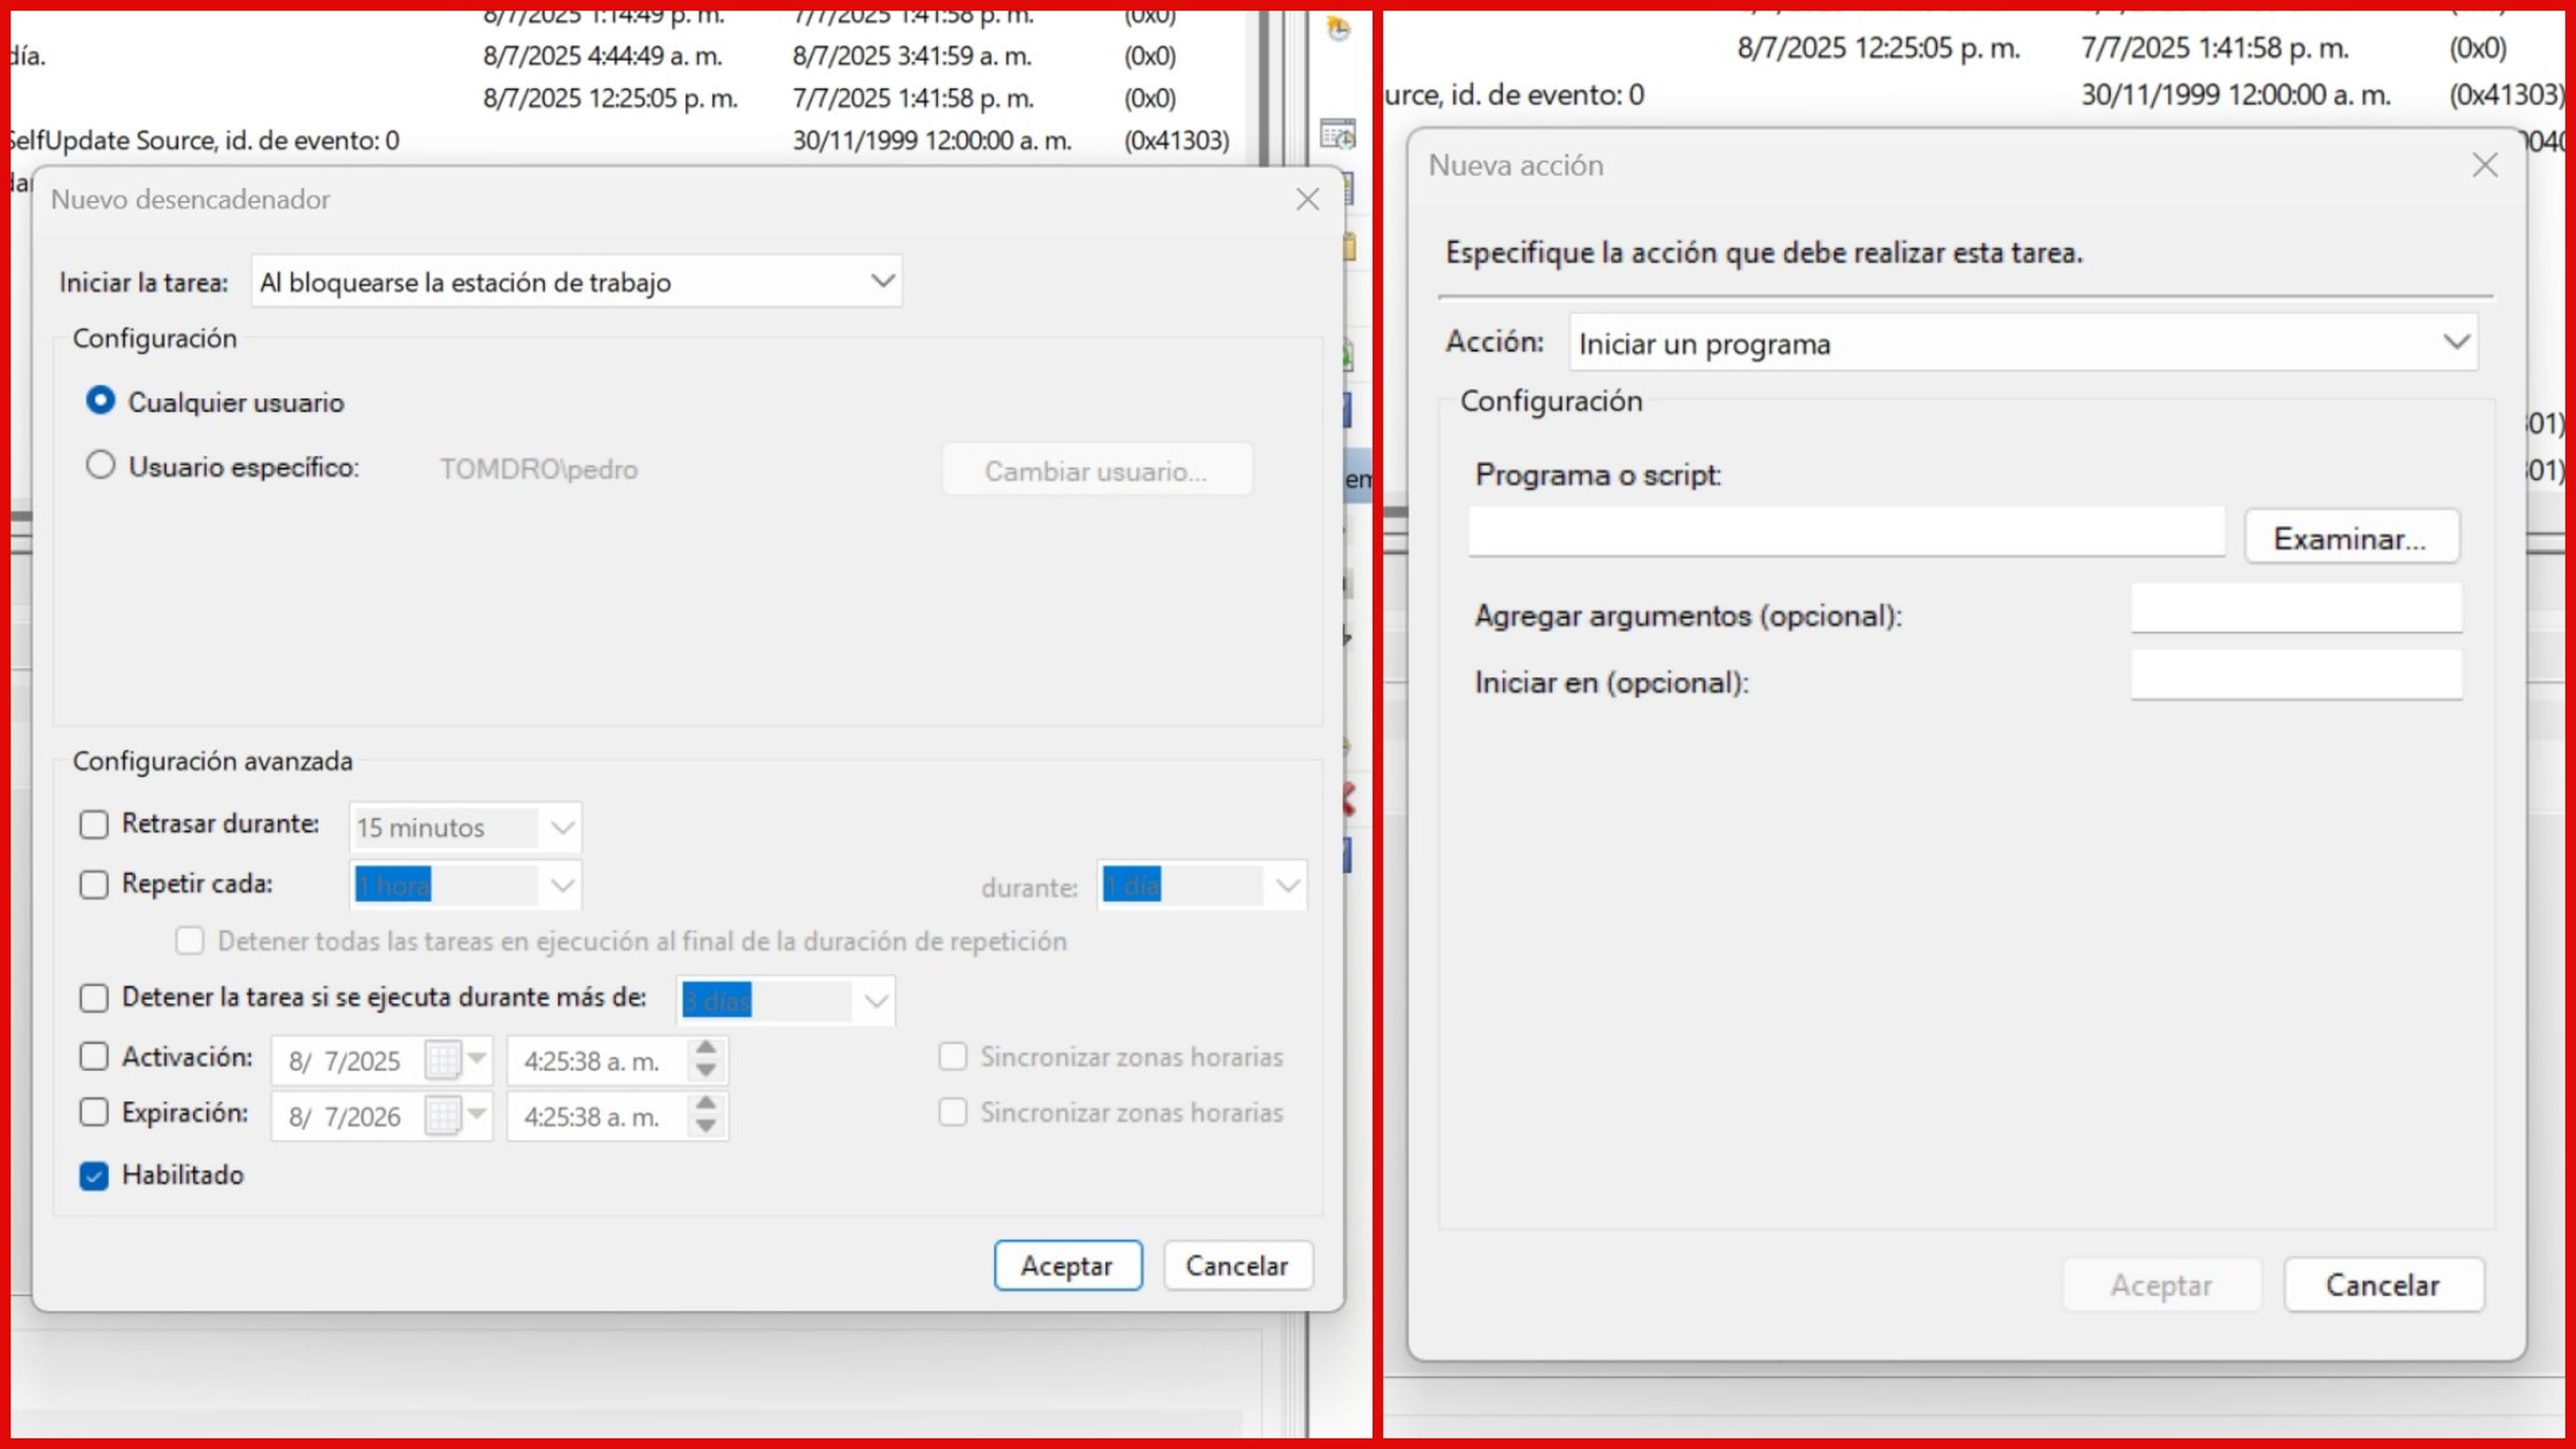2576x1449 pixels.
Task: Uncheck the Habilitado checkbox
Action: tap(94, 1176)
